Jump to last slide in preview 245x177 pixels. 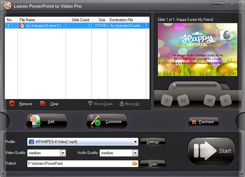coord(226,100)
